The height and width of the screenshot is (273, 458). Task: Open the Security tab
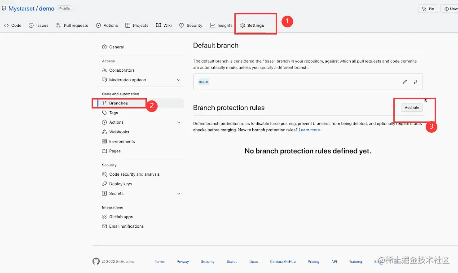(191, 26)
